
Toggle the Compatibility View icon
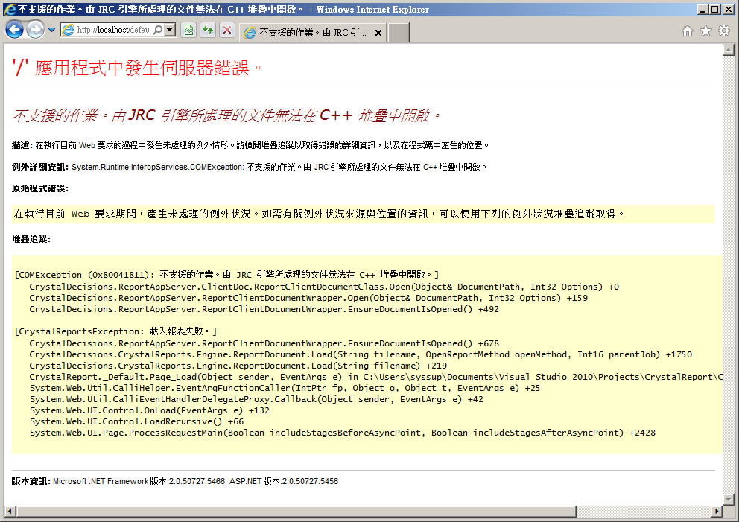188,30
